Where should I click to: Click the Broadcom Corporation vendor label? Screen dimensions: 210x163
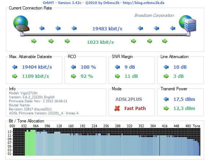(x=154, y=15)
